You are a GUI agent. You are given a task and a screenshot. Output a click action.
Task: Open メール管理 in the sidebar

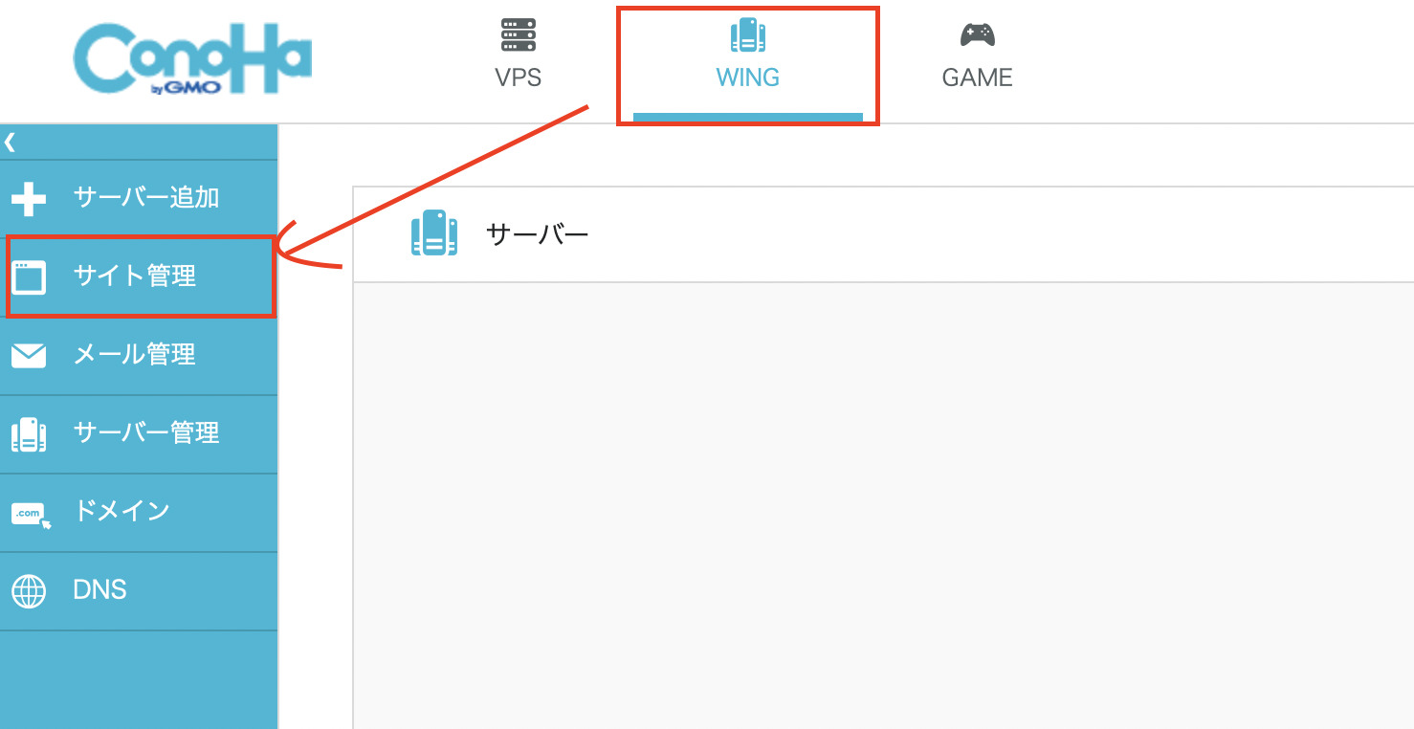point(139,356)
